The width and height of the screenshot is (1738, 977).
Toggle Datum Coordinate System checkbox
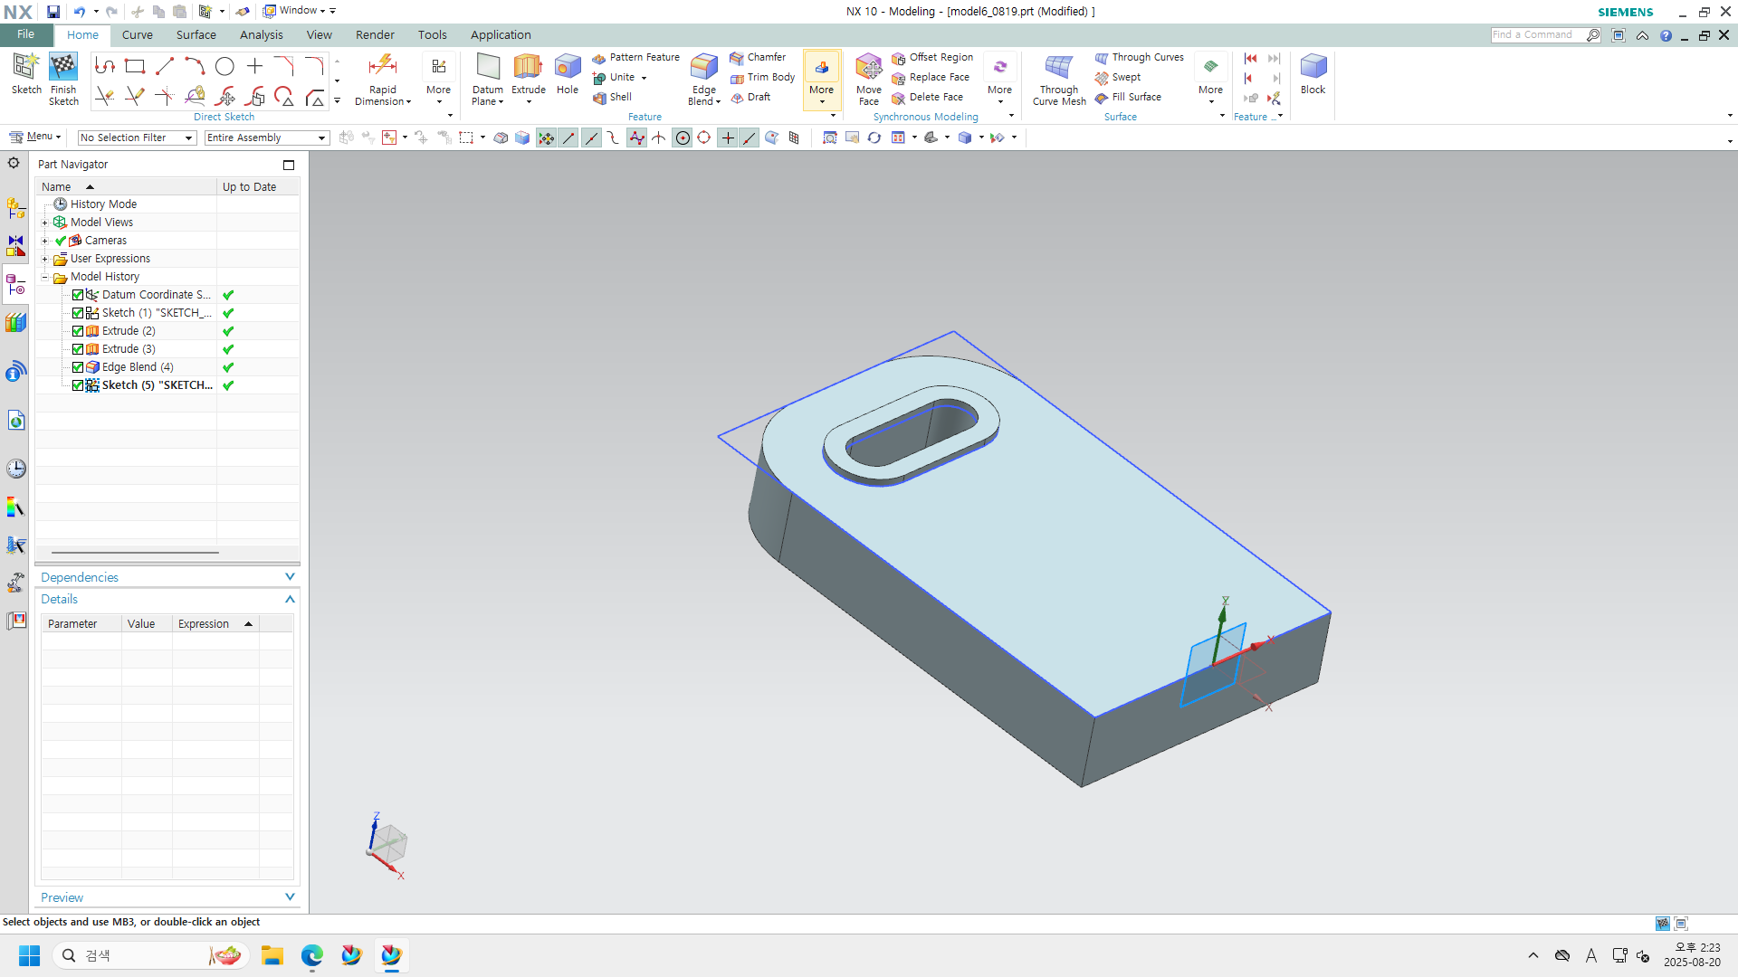78,295
